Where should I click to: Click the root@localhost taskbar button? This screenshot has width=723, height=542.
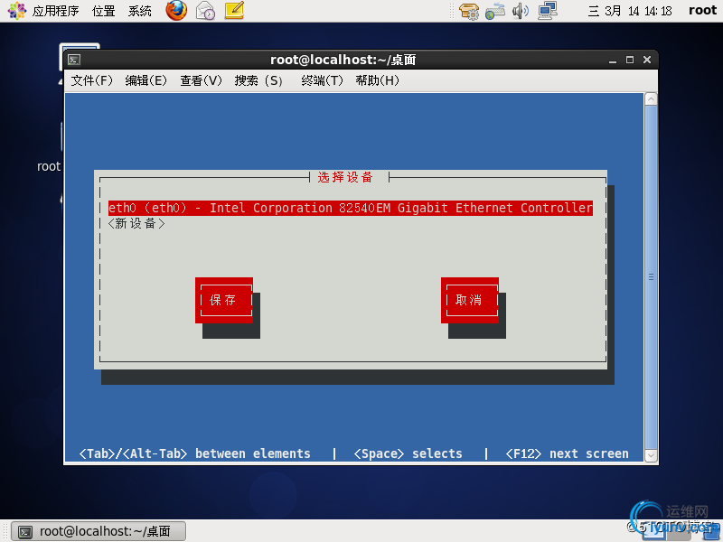[x=99, y=531]
